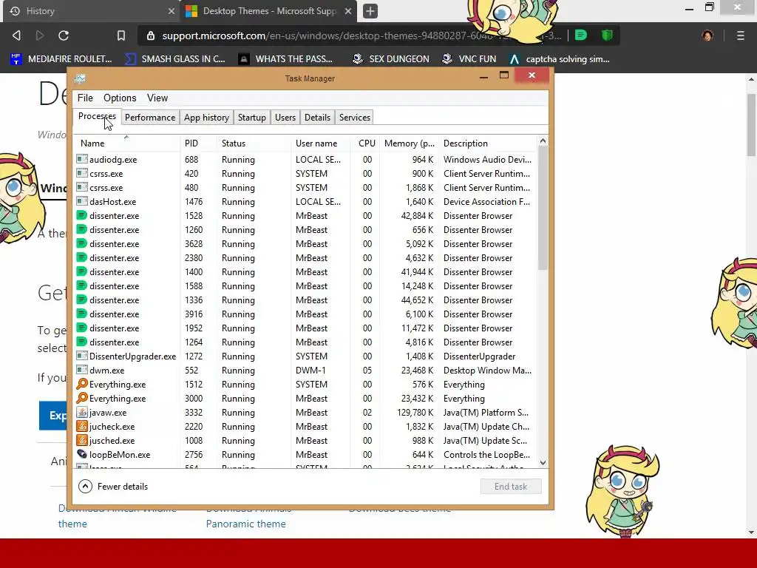Image resolution: width=757 pixels, height=568 pixels.
Task: Click the process list scroll down arrow
Action: click(543, 462)
